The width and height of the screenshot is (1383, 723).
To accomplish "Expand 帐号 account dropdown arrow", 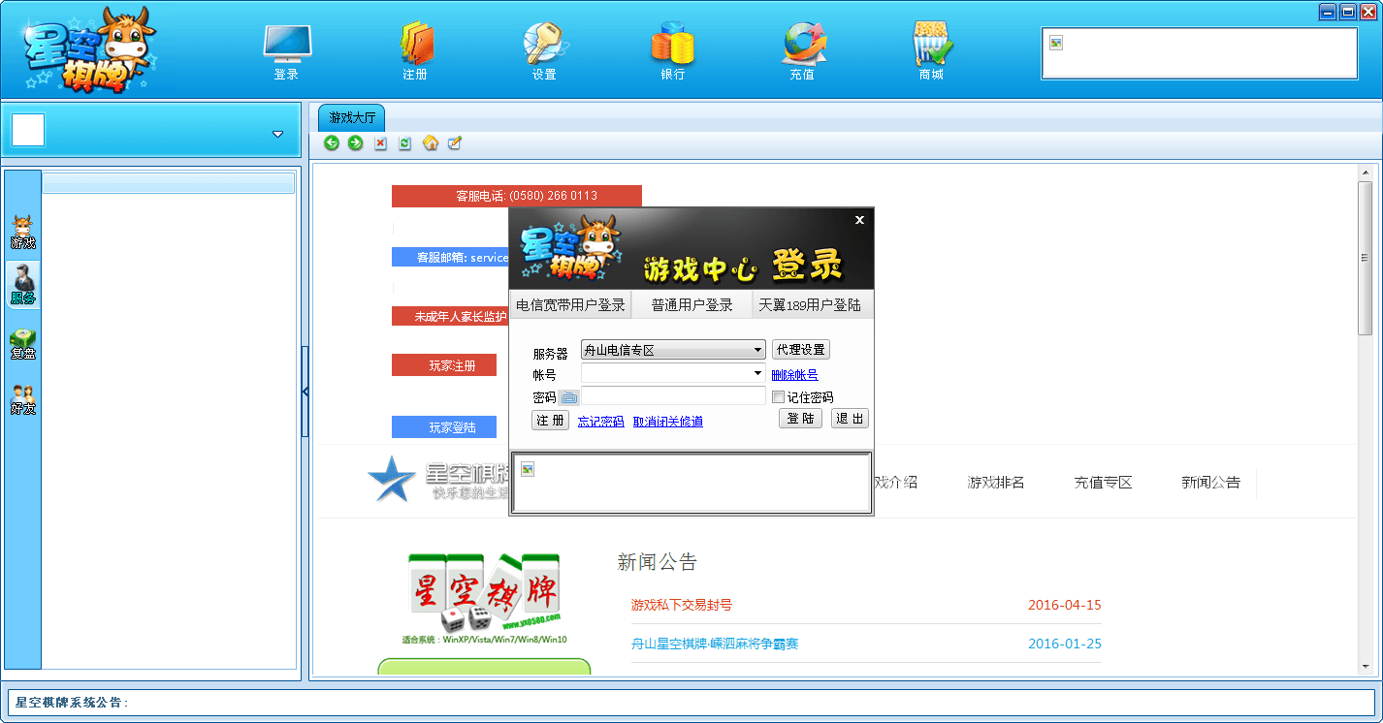I will [758, 373].
